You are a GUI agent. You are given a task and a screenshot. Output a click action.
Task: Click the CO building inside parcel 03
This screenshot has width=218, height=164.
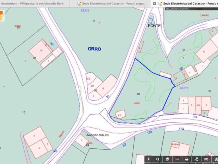120,114
